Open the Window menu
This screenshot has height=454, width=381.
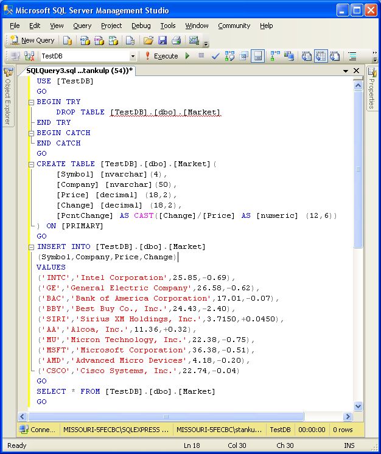(197, 26)
